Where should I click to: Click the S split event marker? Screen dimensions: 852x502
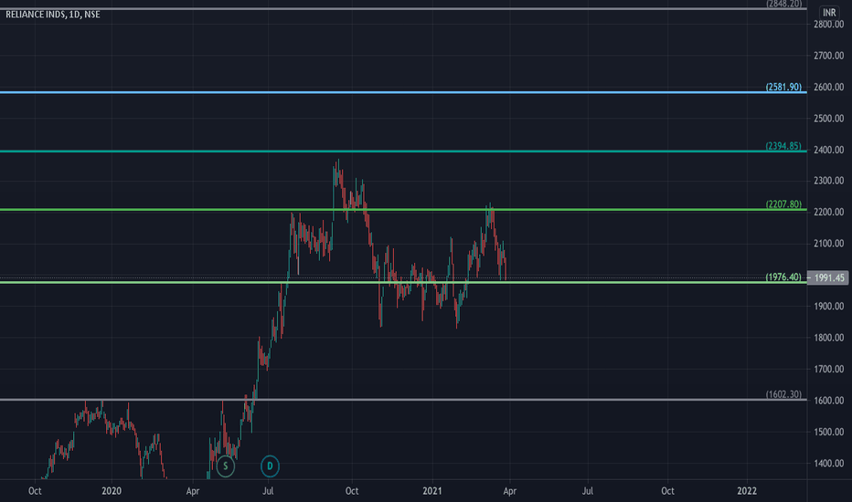[x=226, y=466]
